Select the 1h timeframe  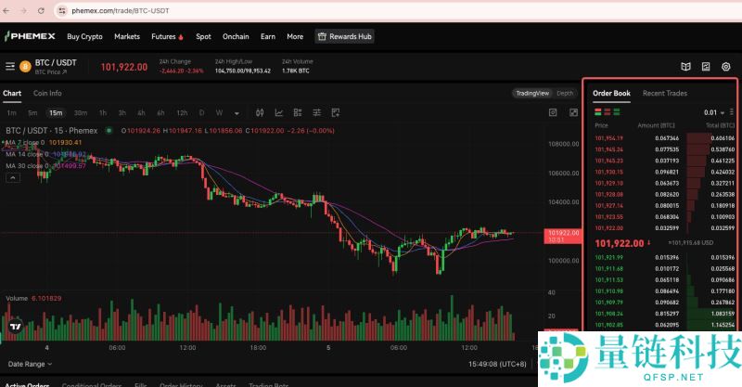point(103,112)
